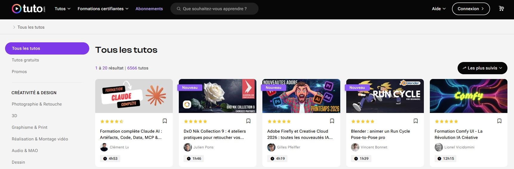Select Tous les tutos in sidebar
Screen dimensions: 514x169
(47, 48)
